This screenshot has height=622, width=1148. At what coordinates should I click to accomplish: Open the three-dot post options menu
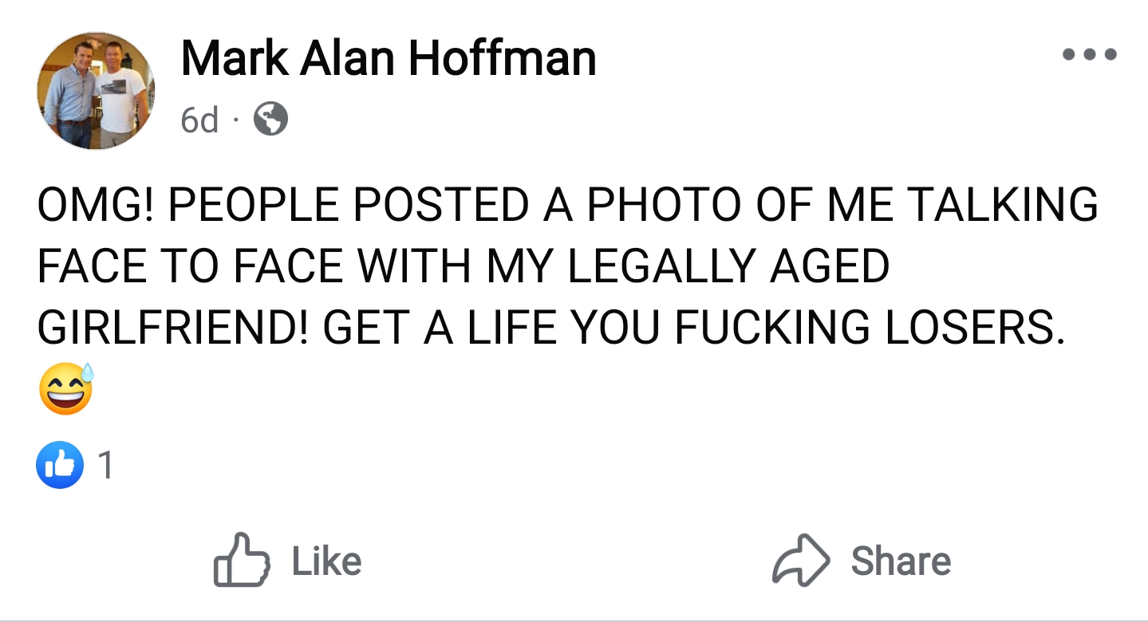[x=1090, y=55]
